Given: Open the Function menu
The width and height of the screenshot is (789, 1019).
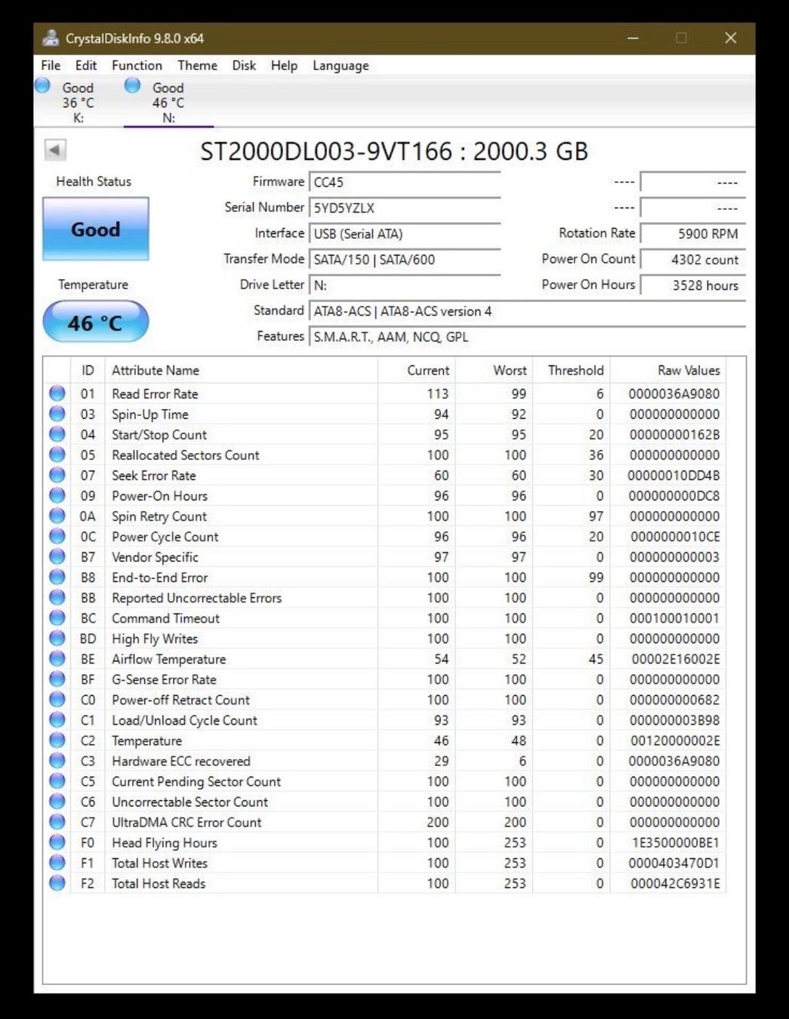Looking at the screenshot, I should (x=137, y=66).
